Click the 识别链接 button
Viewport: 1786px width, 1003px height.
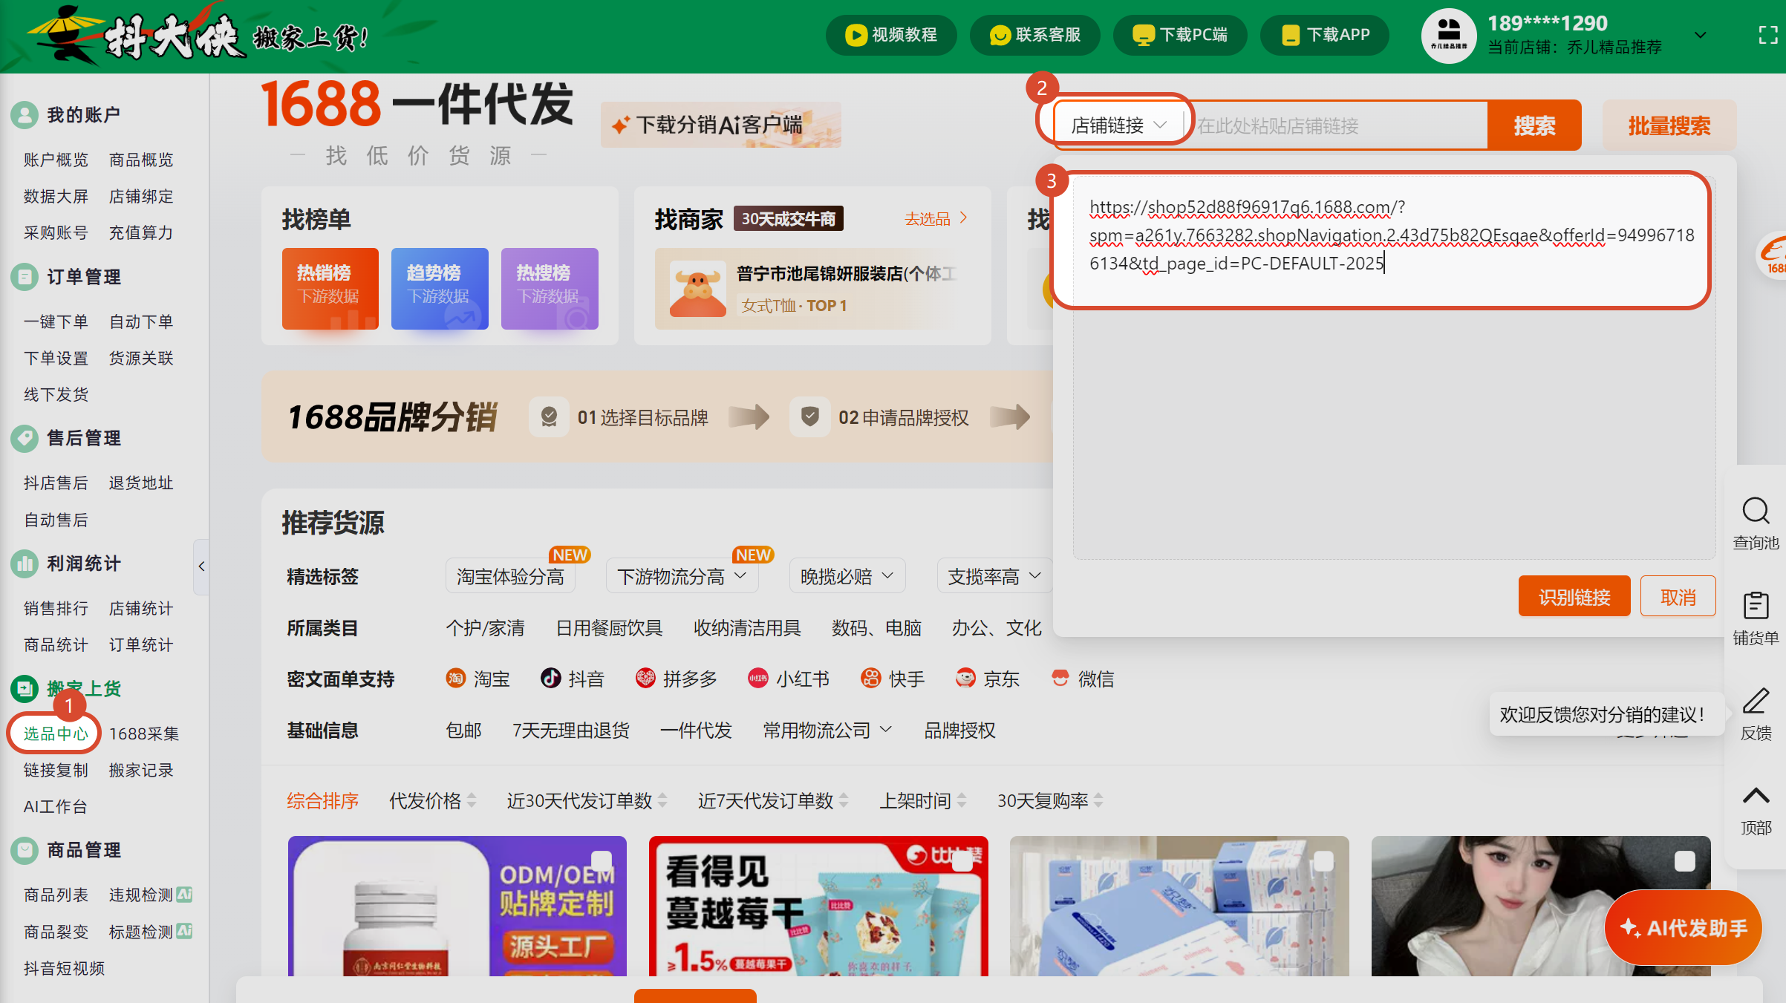tap(1574, 596)
